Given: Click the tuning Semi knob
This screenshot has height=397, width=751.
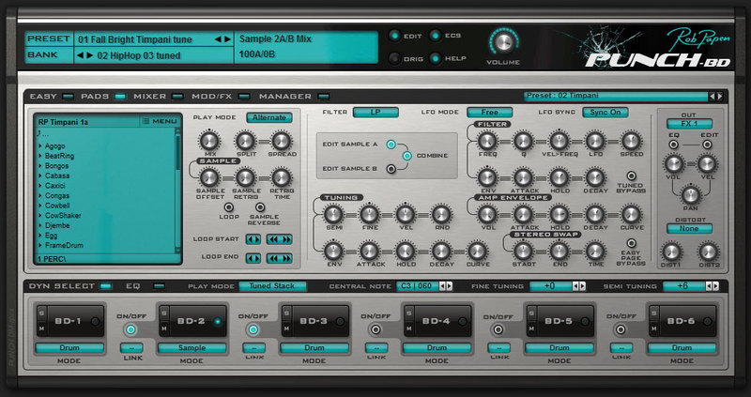Looking at the screenshot, I should click(331, 215).
